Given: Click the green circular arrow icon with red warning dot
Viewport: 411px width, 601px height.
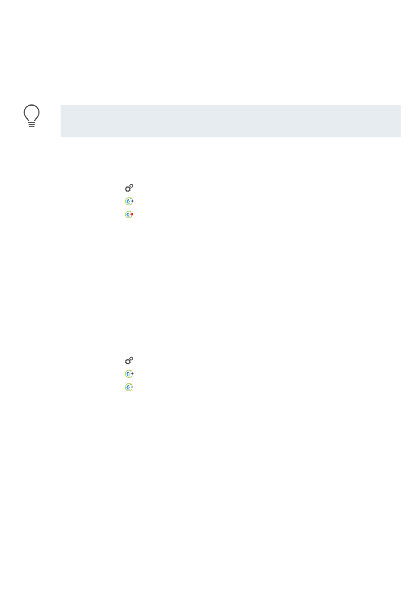Looking at the screenshot, I should 129,214.
